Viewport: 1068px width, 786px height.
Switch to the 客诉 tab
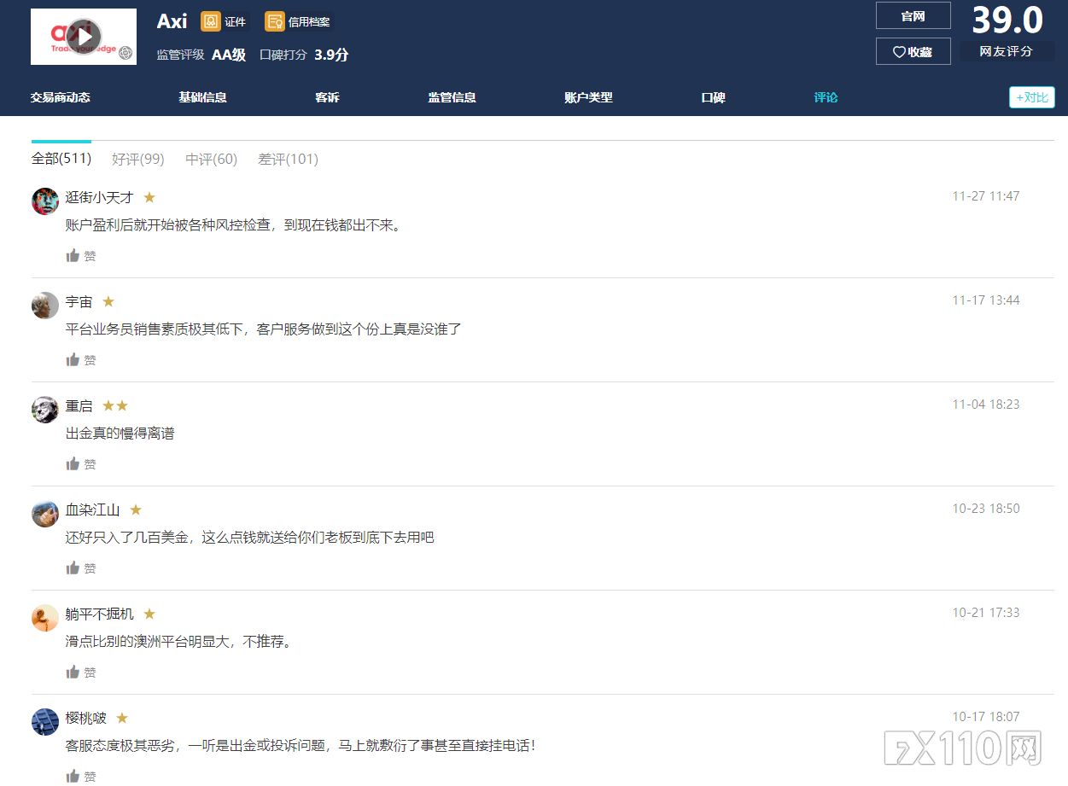[327, 97]
